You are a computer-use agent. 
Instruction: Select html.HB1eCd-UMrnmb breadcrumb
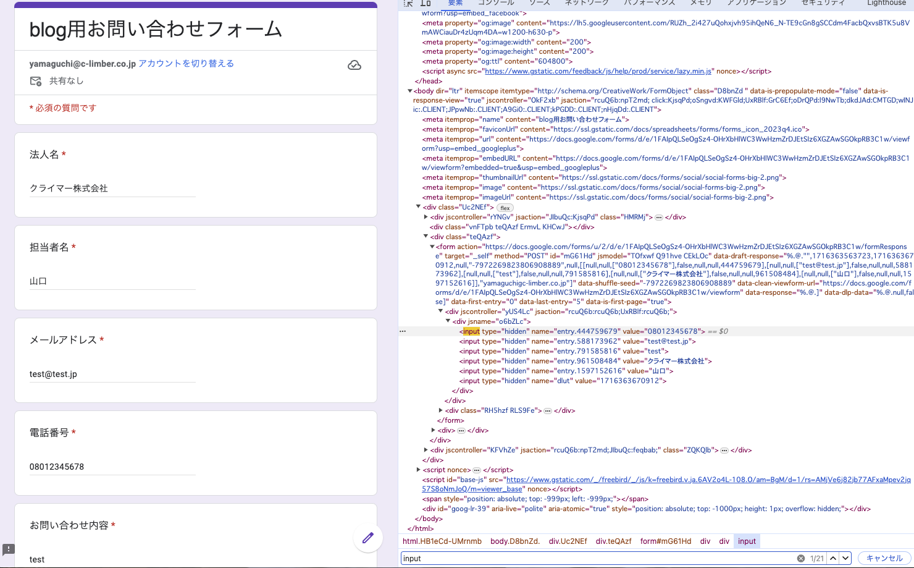pos(442,541)
